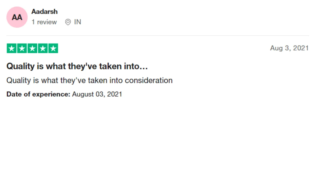Click the "1 review" count text
The height and width of the screenshot is (177, 315).
[44, 22]
